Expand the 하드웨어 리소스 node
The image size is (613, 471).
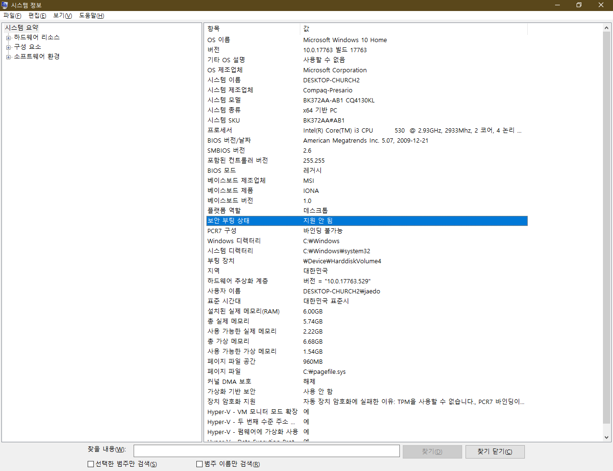point(8,38)
